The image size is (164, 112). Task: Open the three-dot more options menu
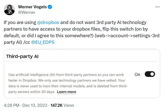coord(157,7)
